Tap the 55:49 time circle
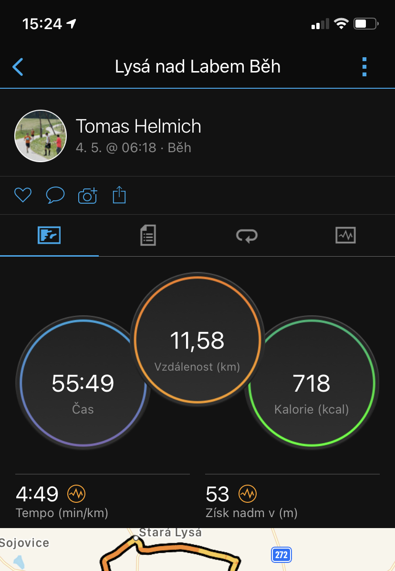 pos(83,383)
